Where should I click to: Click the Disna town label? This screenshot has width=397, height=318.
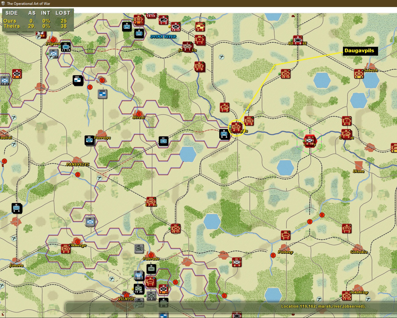click(x=359, y=171)
